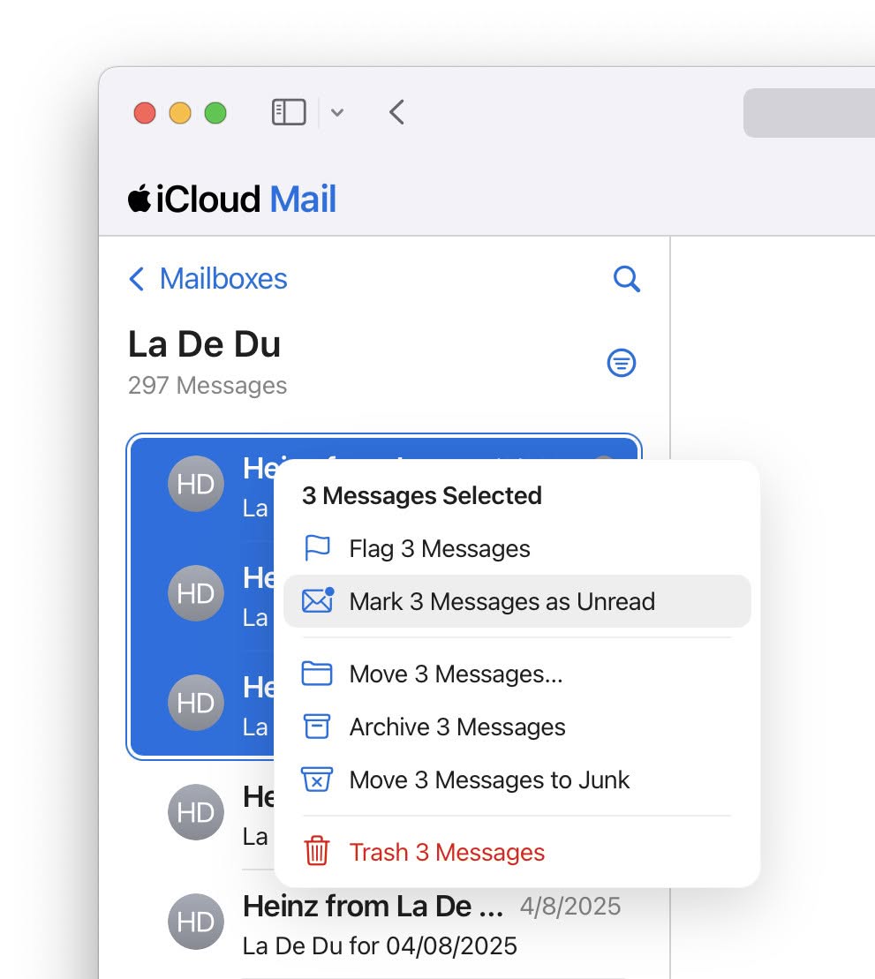Click the junk bin icon
The height and width of the screenshot is (979, 875).
coord(317,779)
